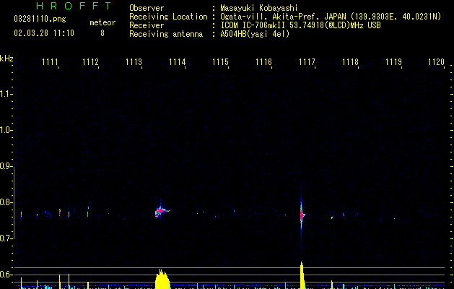454x289 pixels.
Task: Click the 1120 time axis label
Action: click(x=436, y=62)
